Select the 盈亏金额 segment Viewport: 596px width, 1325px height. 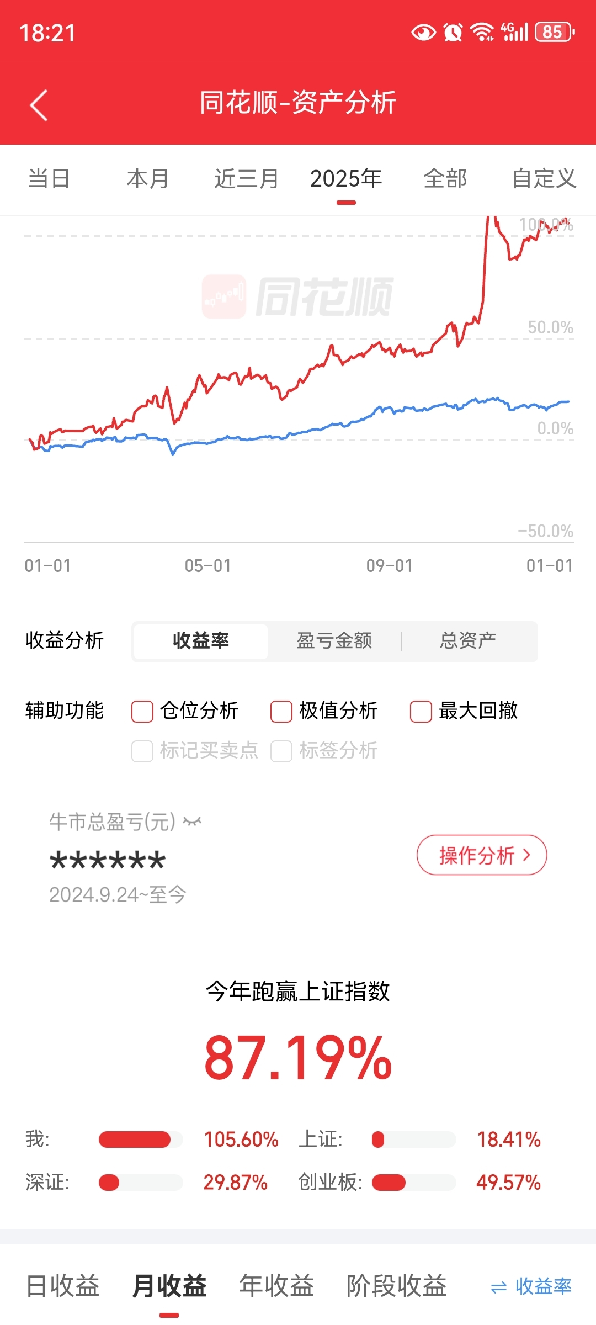click(334, 641)
